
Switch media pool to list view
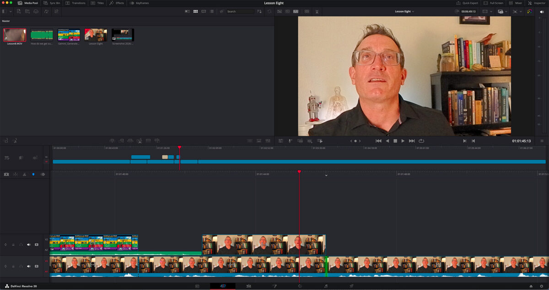click(x=211, y=11)
